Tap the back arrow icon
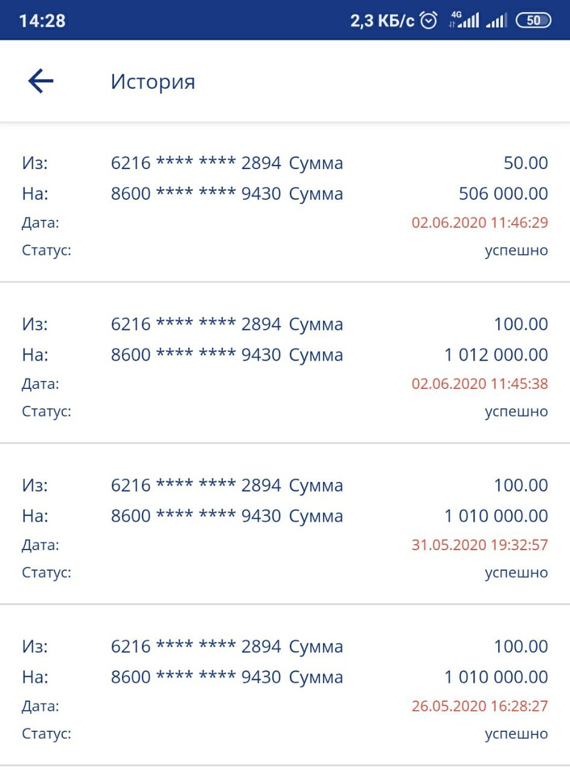This screenshot has height=773, width=570. pos(41,81)
